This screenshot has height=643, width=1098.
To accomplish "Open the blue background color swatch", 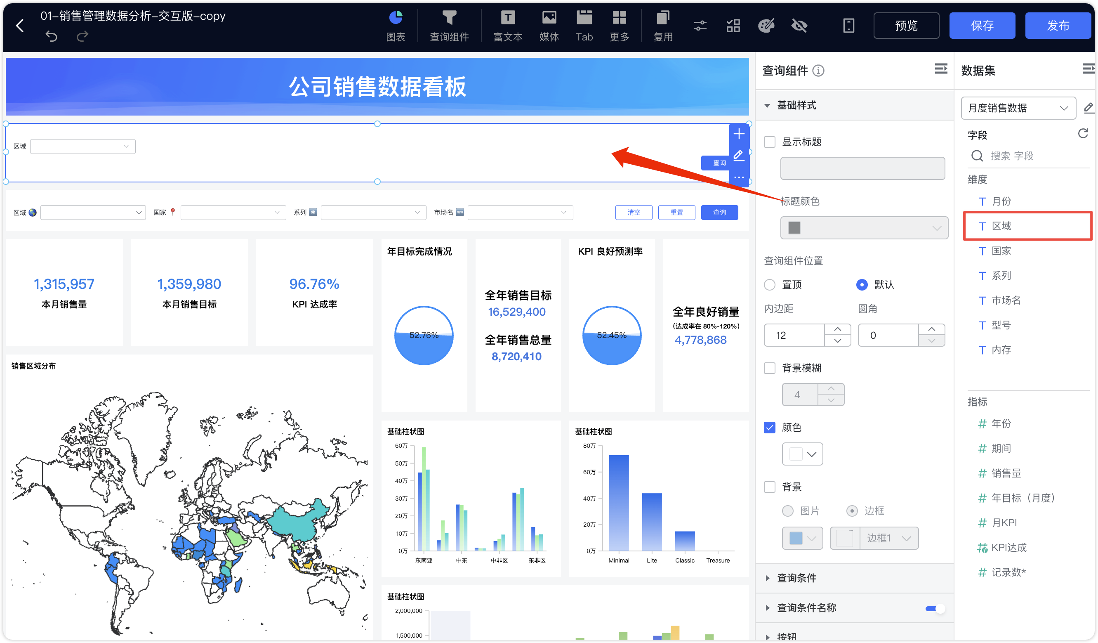I will [803, 538].
